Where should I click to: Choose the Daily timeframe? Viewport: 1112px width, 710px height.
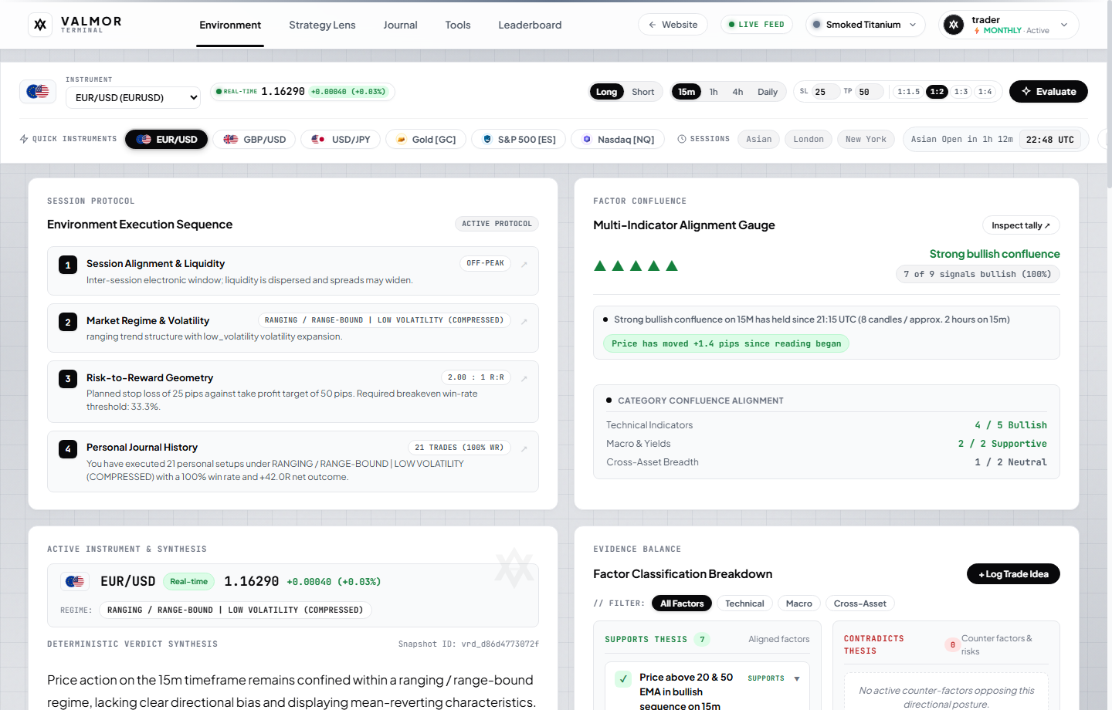point(768,92)
